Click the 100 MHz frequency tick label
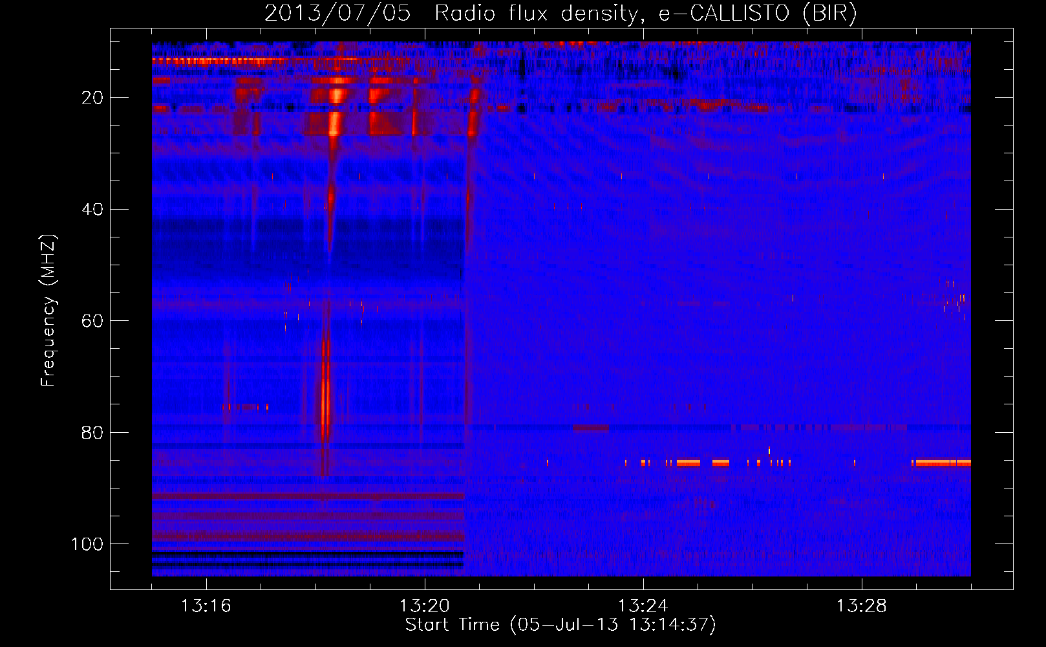The width and height of the screenshot is (1046, 647). pyautogui.click(x=87, y=544)
